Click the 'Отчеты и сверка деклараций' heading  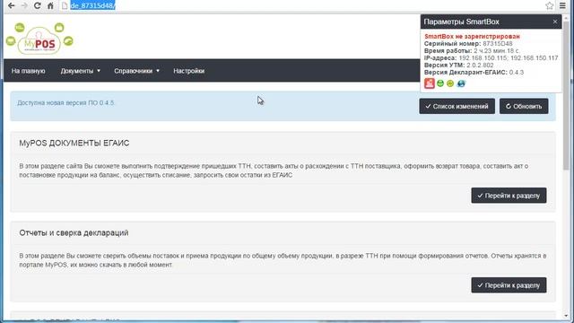[x=74, y=232]
